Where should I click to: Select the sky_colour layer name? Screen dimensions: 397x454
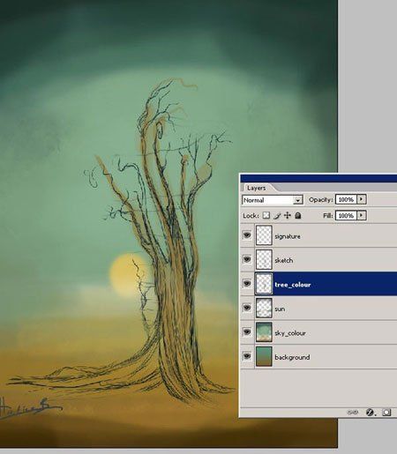[x=290, y=333]
